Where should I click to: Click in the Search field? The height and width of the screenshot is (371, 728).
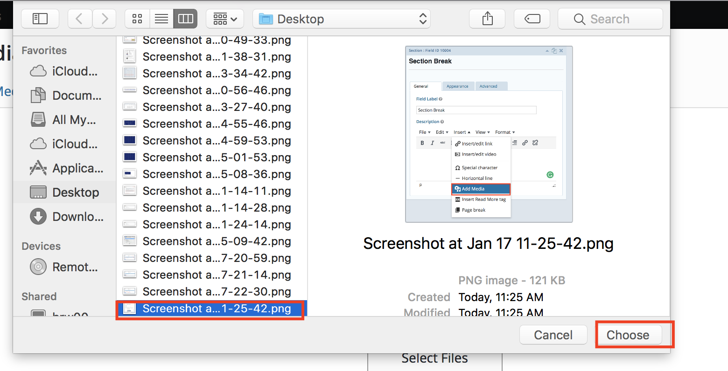click(x=610, y=19)
